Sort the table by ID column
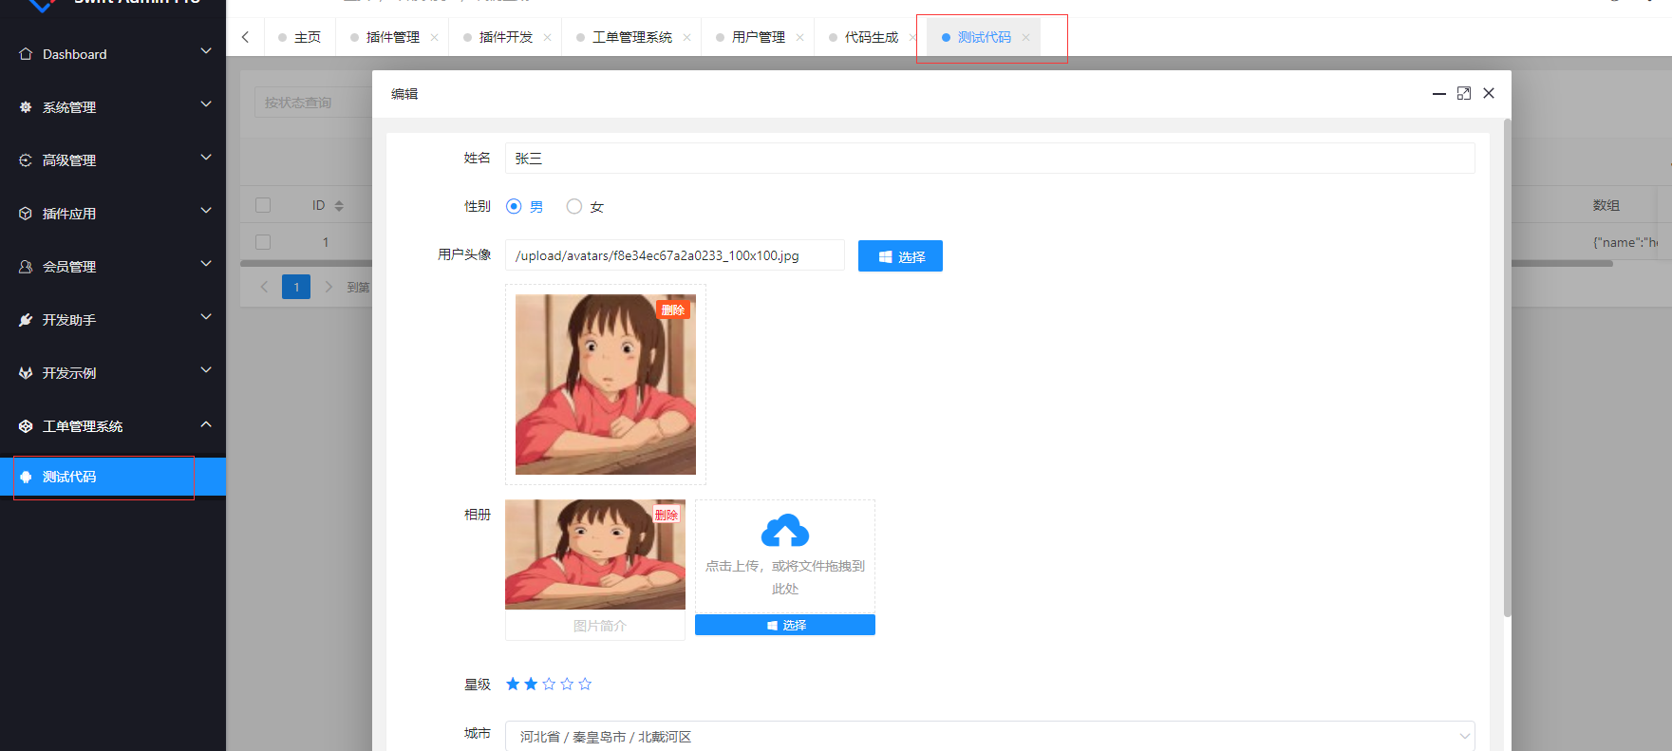This screenshot has width=1672, height=751. 339,205
